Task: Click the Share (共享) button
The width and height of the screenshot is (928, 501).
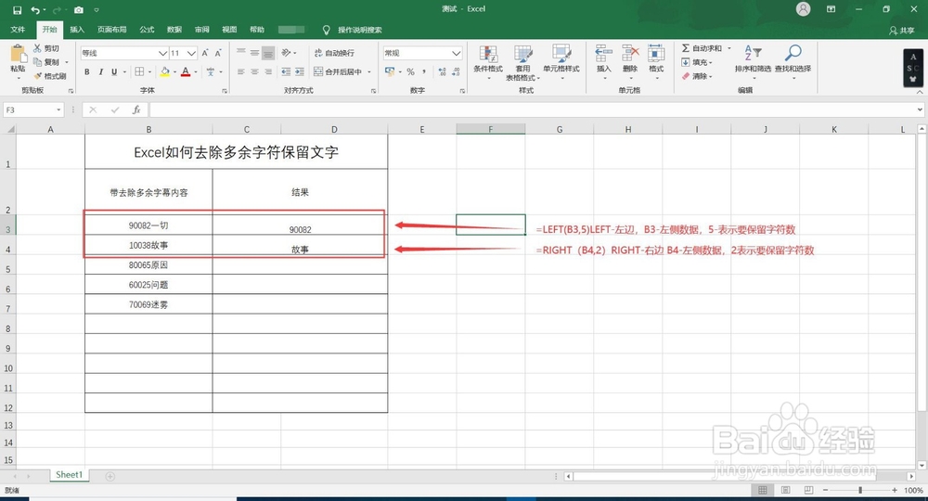Action: click(902, 31)
